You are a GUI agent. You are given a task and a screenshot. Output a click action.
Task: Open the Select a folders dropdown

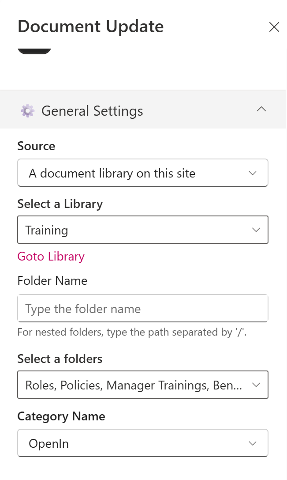click(x=143, y=385)
